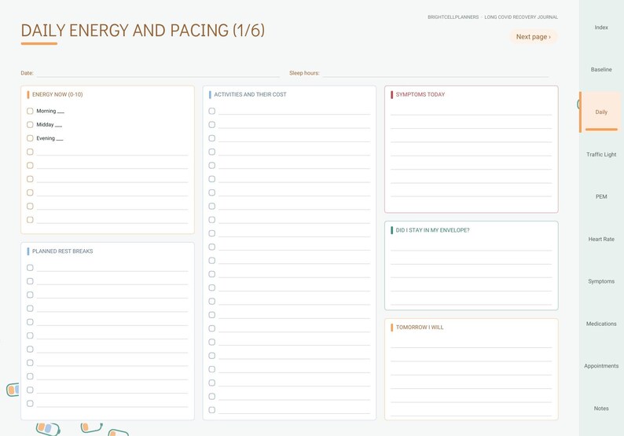Click the Planned Rest Breaks heading
This screenshot has width=624, height=436.
[x=63, y=251]
